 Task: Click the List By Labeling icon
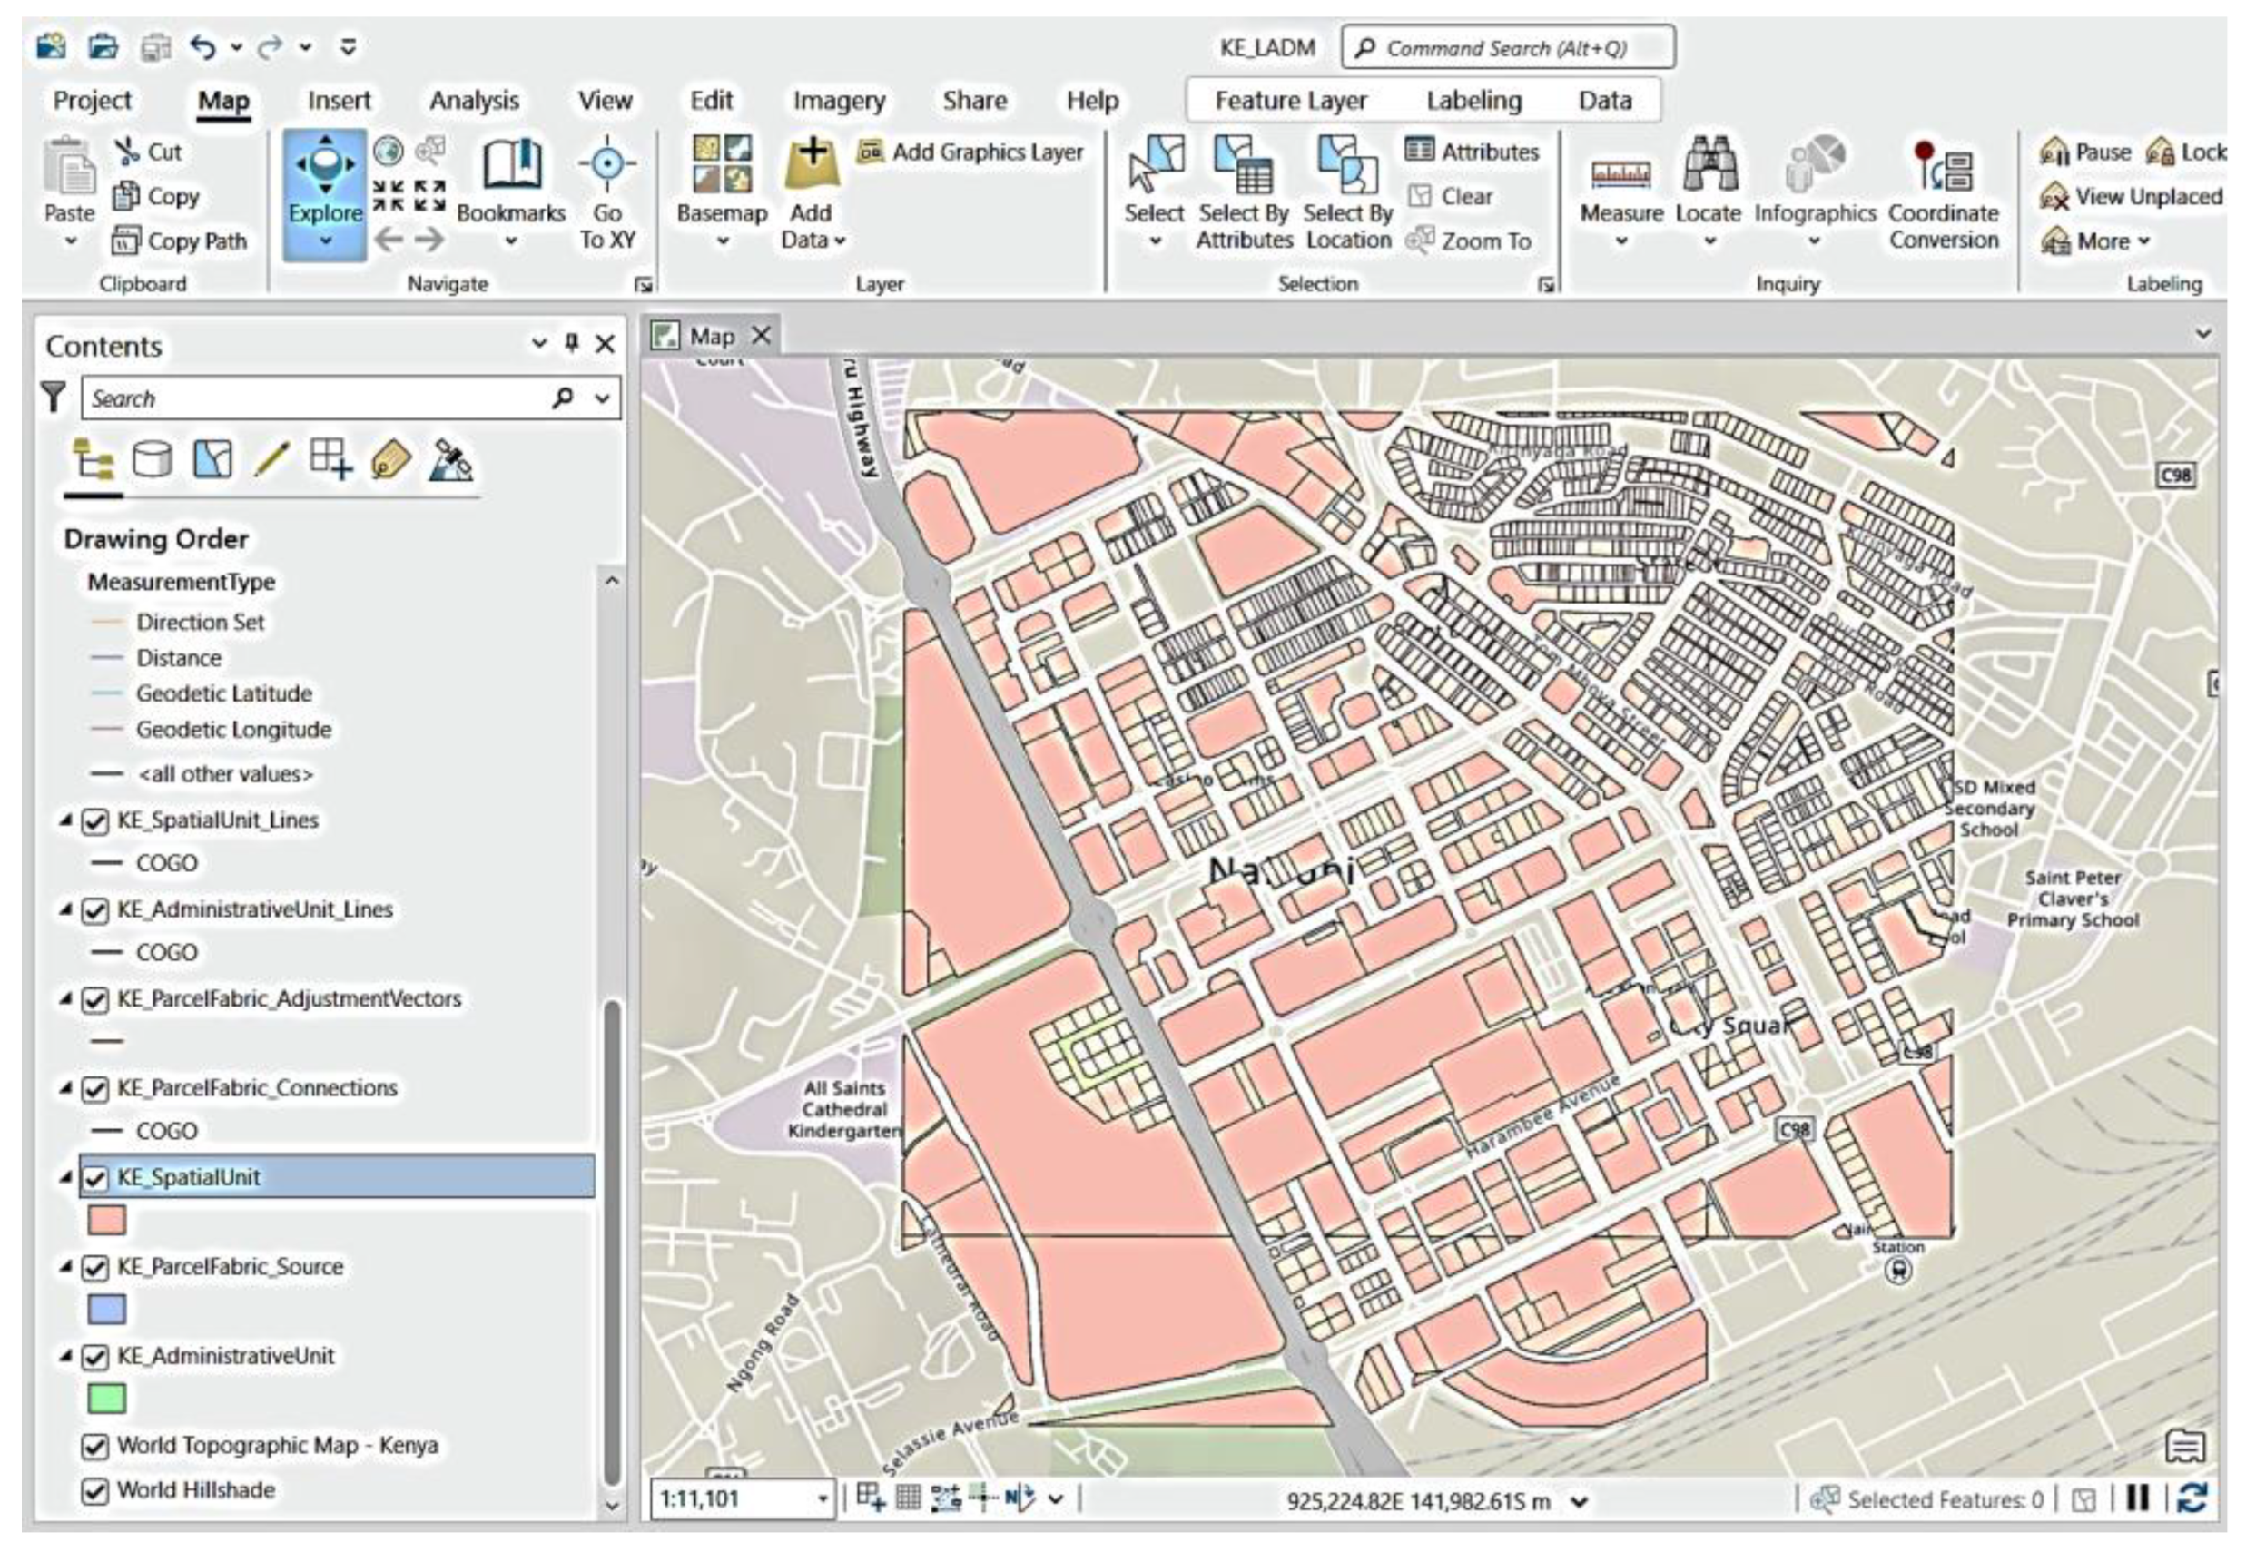coord(391,459)
